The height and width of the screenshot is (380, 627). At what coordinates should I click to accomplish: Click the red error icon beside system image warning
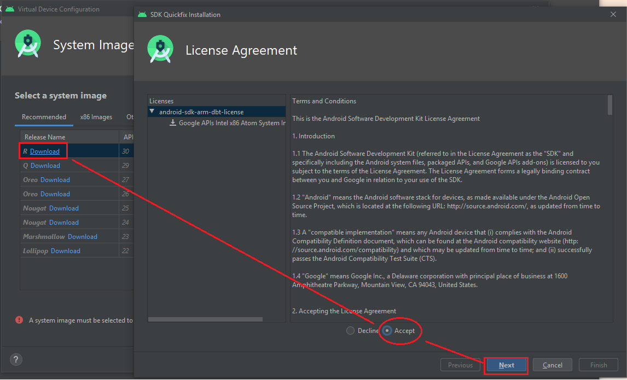click(x=19, y=320)
